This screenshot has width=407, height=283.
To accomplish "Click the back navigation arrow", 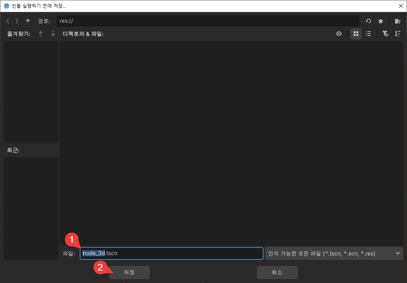I will (x=8, y=21).
